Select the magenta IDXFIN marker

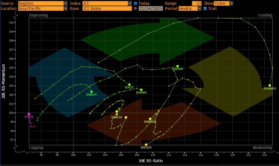click(x=29, y=114)
